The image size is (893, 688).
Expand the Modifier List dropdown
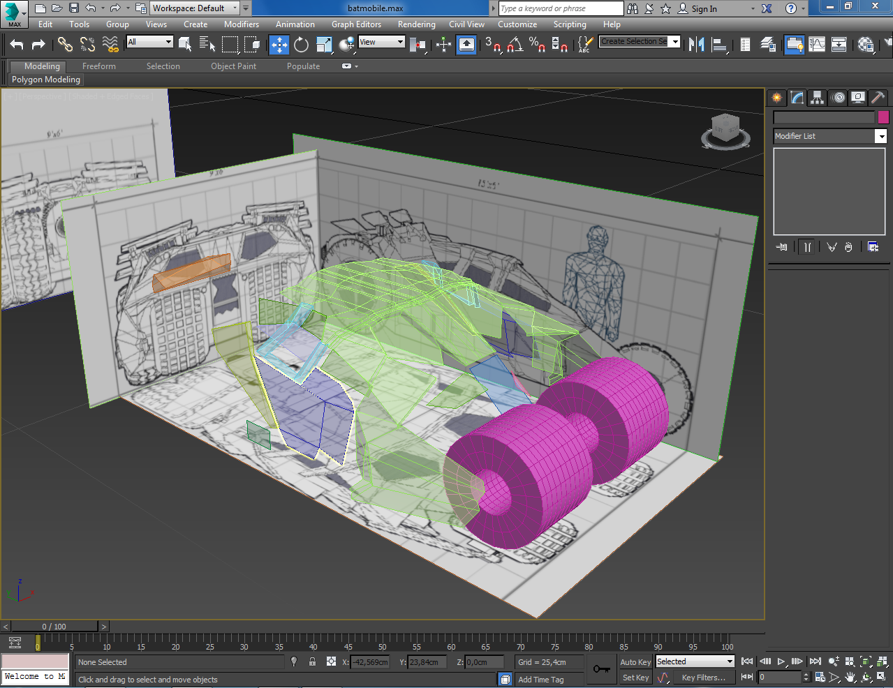(881, 136)
